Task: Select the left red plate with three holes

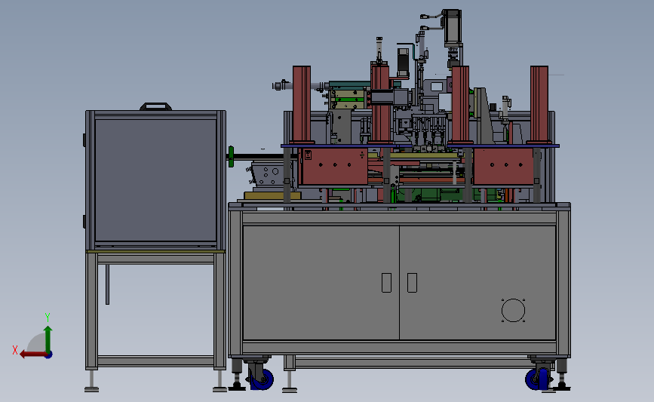Action: (335, 166)
